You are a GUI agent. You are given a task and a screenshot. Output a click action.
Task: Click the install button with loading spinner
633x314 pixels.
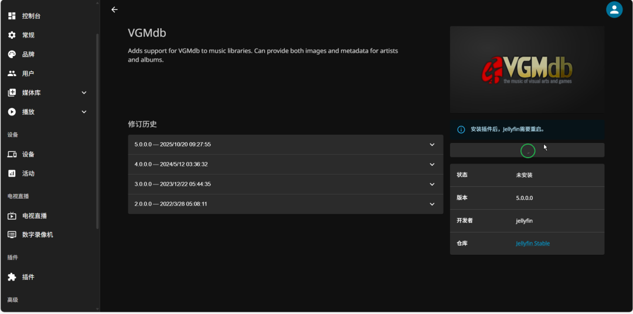[527, 150]
